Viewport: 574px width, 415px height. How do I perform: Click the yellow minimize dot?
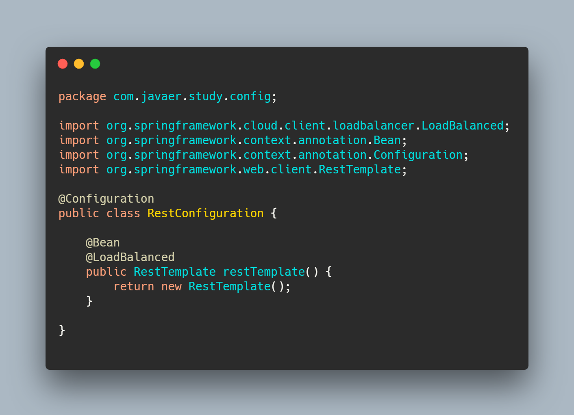(79, 64)
